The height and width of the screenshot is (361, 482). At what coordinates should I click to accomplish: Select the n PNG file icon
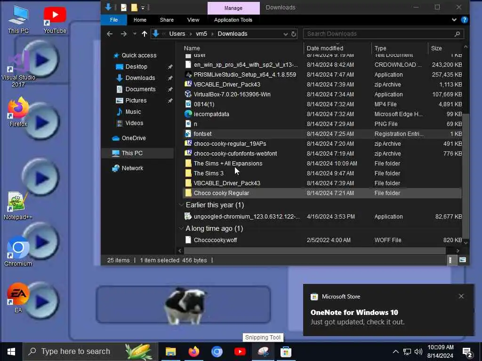(x=188, y=124)
